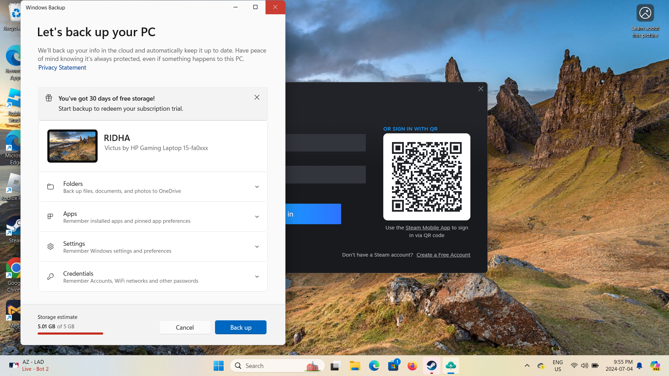
Task: Open Task View from the taskbar
Action: (336, 366)
